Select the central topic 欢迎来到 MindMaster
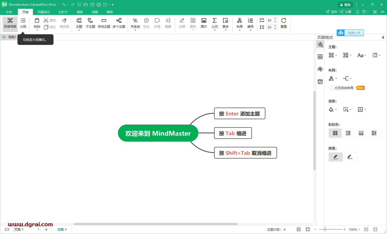 tap(158, 133)
